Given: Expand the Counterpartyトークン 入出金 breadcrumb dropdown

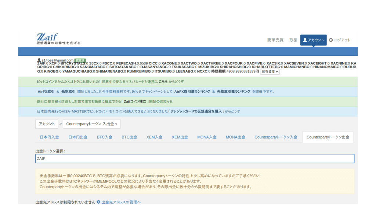Looking at the screenshot, I should (92, 124).
